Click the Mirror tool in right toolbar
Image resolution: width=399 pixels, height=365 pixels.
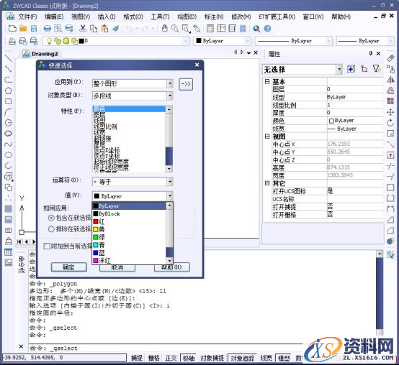[x=390, y=80]
